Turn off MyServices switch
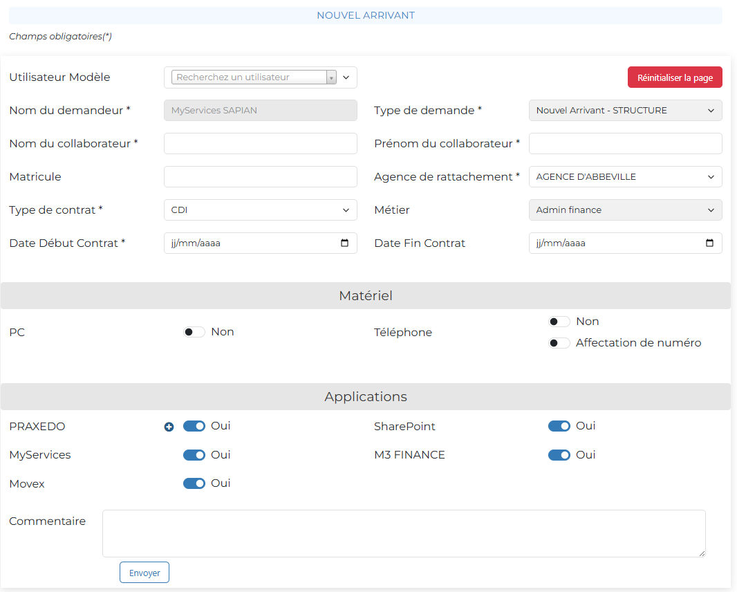737x592 pixels. 194,455
